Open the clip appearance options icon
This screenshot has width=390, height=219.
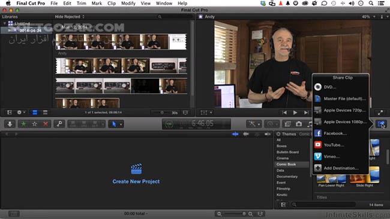pyautogui.click(x=185, y=112)
